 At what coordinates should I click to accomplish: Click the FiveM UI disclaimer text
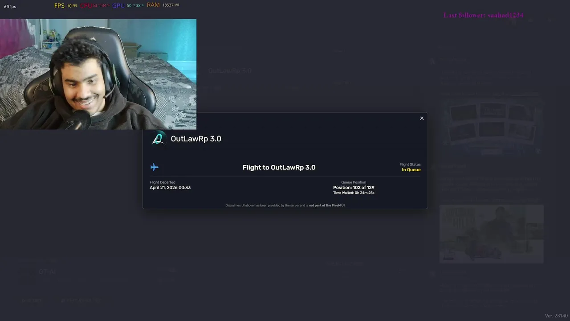(285, 206)
